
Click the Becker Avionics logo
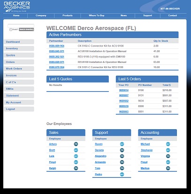pyautogui.click(x=17, y=7)
